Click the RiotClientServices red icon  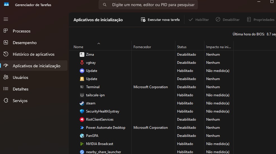82,119
